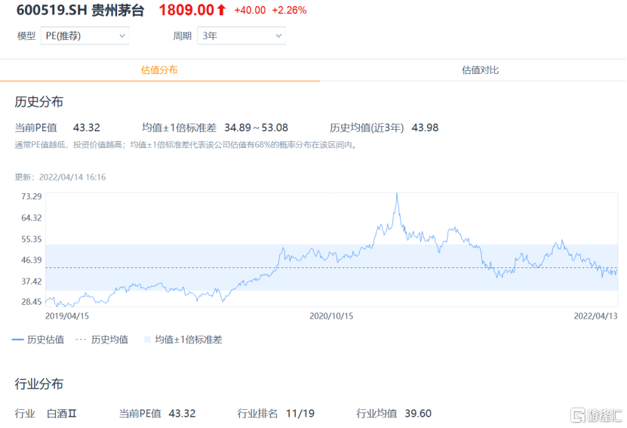Click the chart peak near 73.29
Viewport: 627px width, 428px height.
(x=397, y=194)
